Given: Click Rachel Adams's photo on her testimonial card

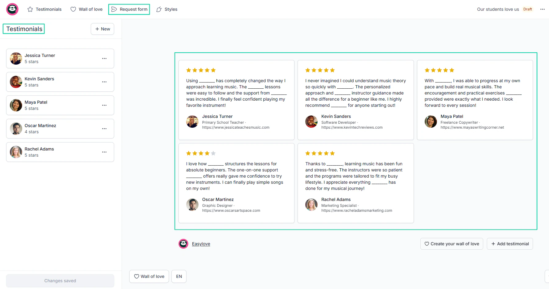Looking at the screenshot, I should tap(311, 205).
